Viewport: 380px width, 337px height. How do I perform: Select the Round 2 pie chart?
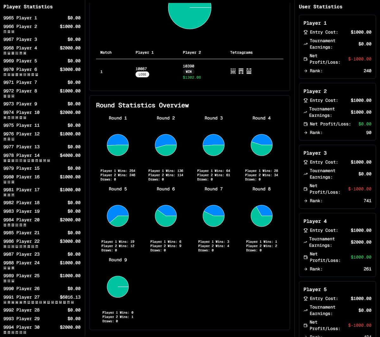pyautogui.click(x=166, y=145)
